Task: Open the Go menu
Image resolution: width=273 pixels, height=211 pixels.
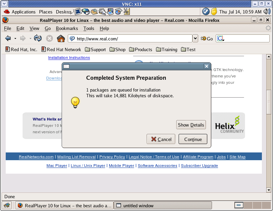Action: click(48, 28)
